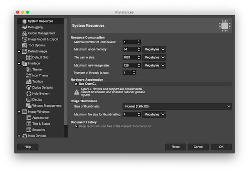Click the Window Management icon
The height and width of the screenshot is (172, 249).
[29, 105]
